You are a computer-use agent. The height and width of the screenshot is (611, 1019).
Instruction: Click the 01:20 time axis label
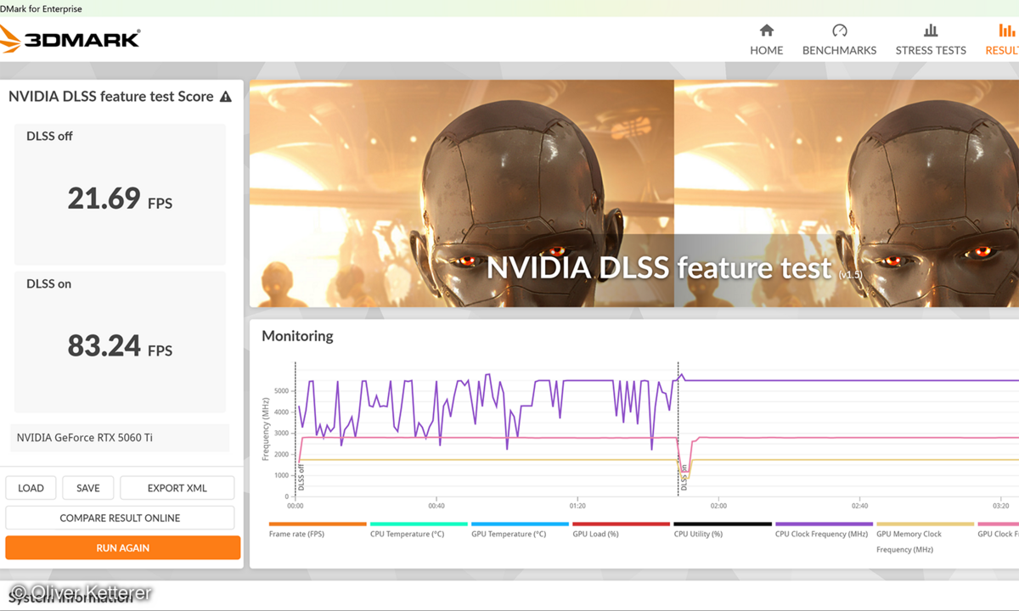tap(577, 505)
